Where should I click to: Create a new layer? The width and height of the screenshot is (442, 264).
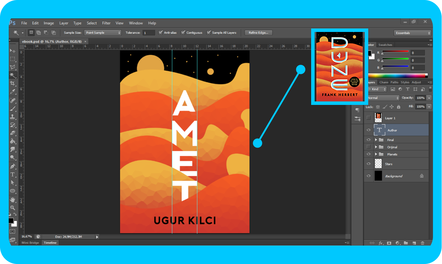[415, 243]
